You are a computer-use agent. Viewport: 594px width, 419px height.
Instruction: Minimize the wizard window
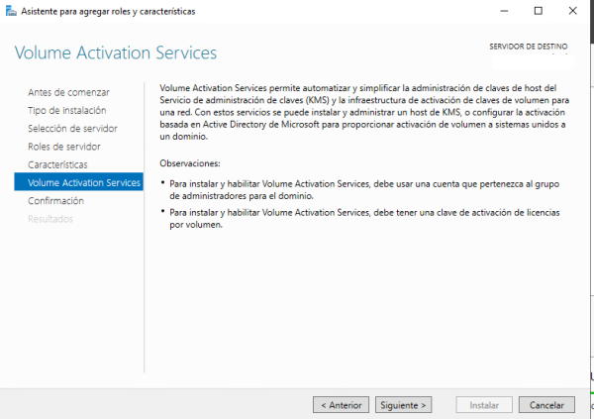[x=504, y=11]
